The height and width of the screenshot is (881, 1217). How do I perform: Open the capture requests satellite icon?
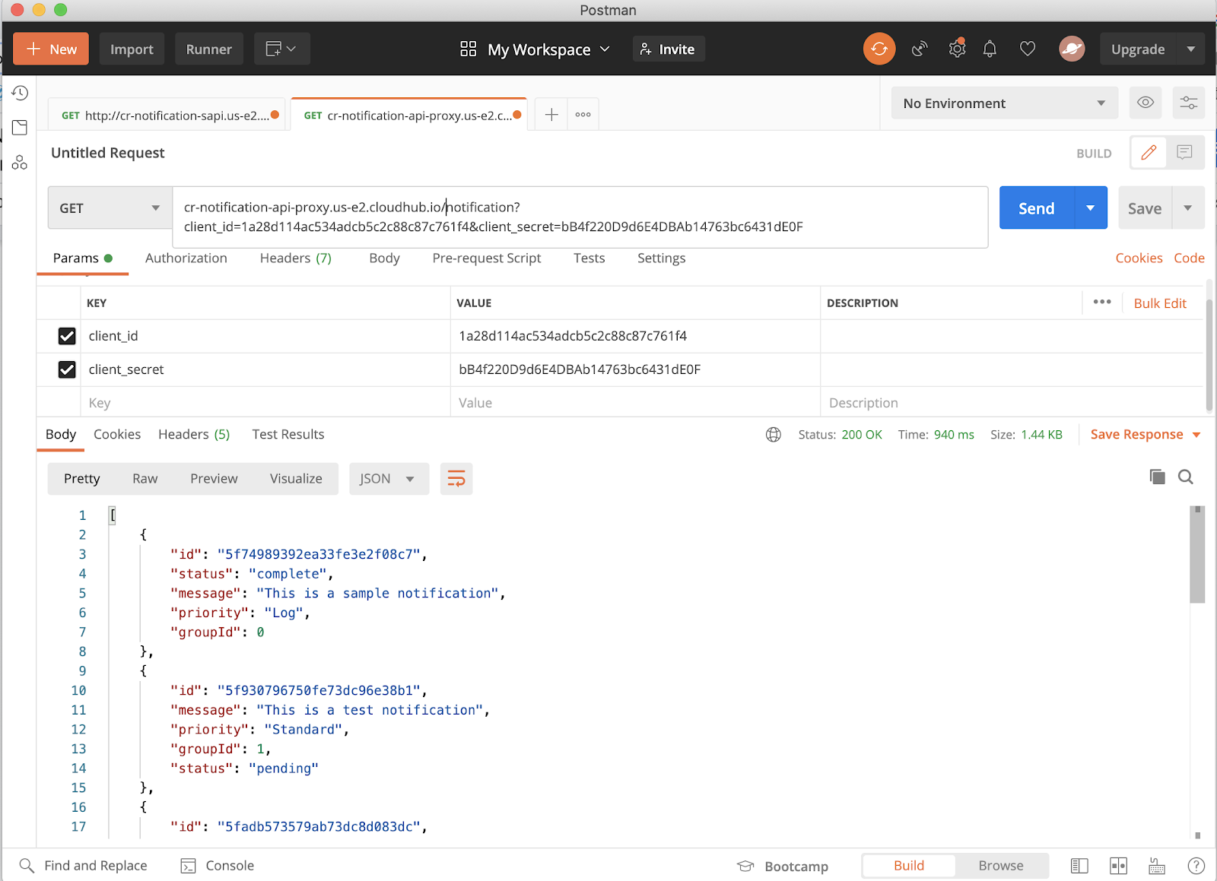click(x=920, y=49)
